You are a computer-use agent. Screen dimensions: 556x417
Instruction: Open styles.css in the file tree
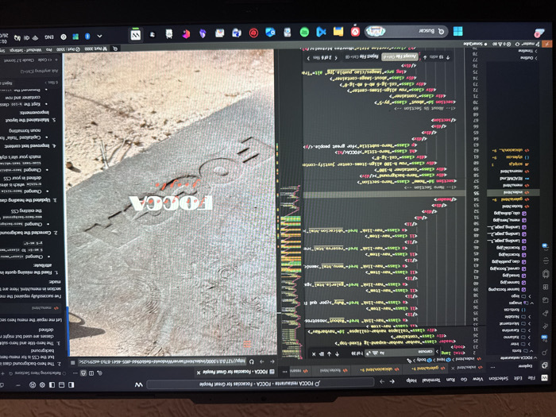point(513,157)
